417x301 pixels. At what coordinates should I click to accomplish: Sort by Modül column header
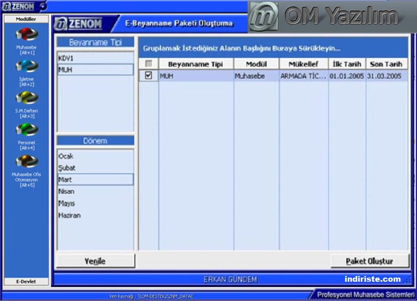click(x=256, y=64)
